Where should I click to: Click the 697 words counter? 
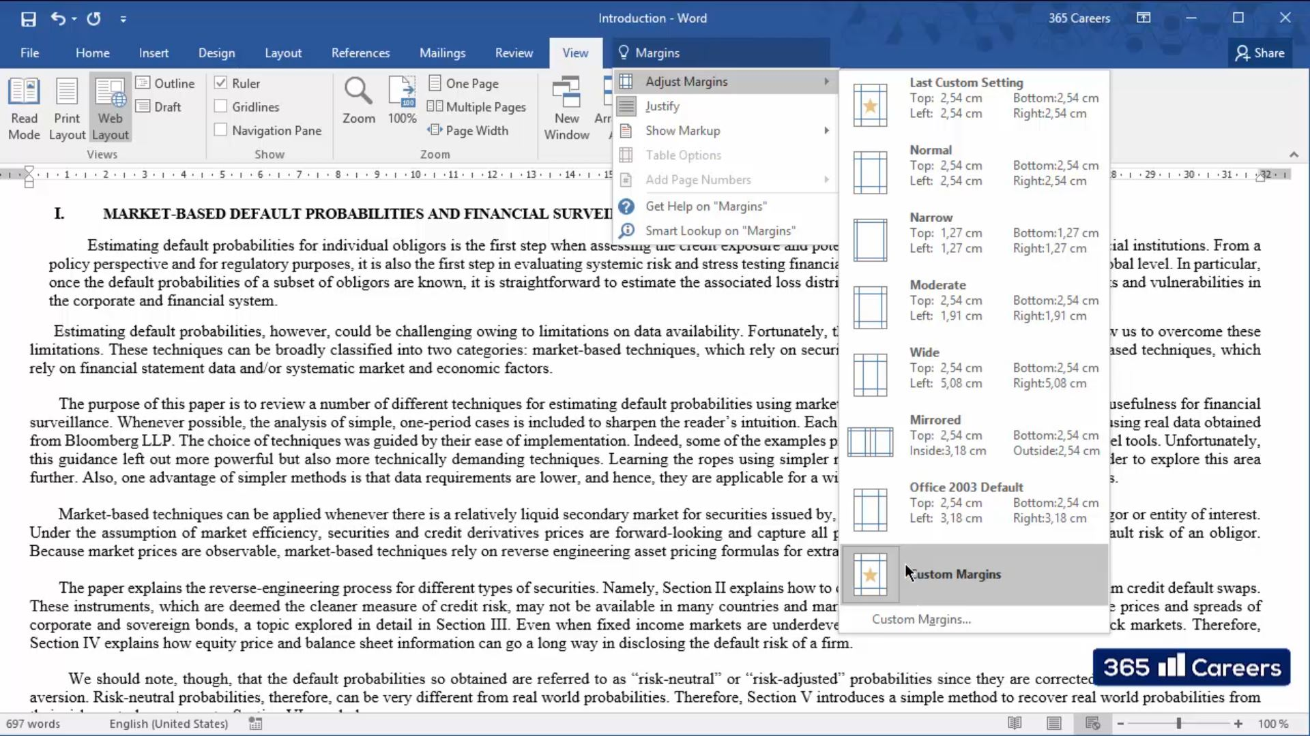pyautogui.click(x=33, y=724)
